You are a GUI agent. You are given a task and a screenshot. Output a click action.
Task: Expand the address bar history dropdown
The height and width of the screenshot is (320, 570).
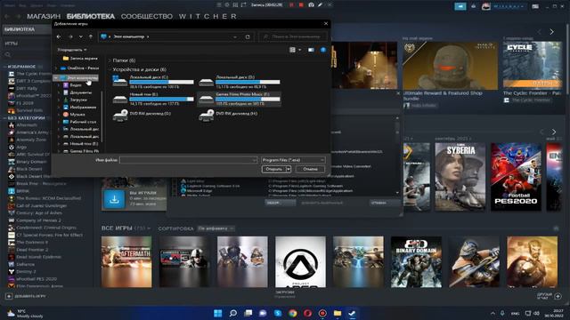235,36
